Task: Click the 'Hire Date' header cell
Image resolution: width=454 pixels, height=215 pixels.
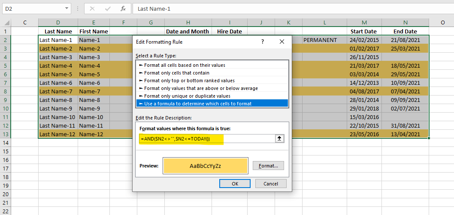Action: click(230, 32)
